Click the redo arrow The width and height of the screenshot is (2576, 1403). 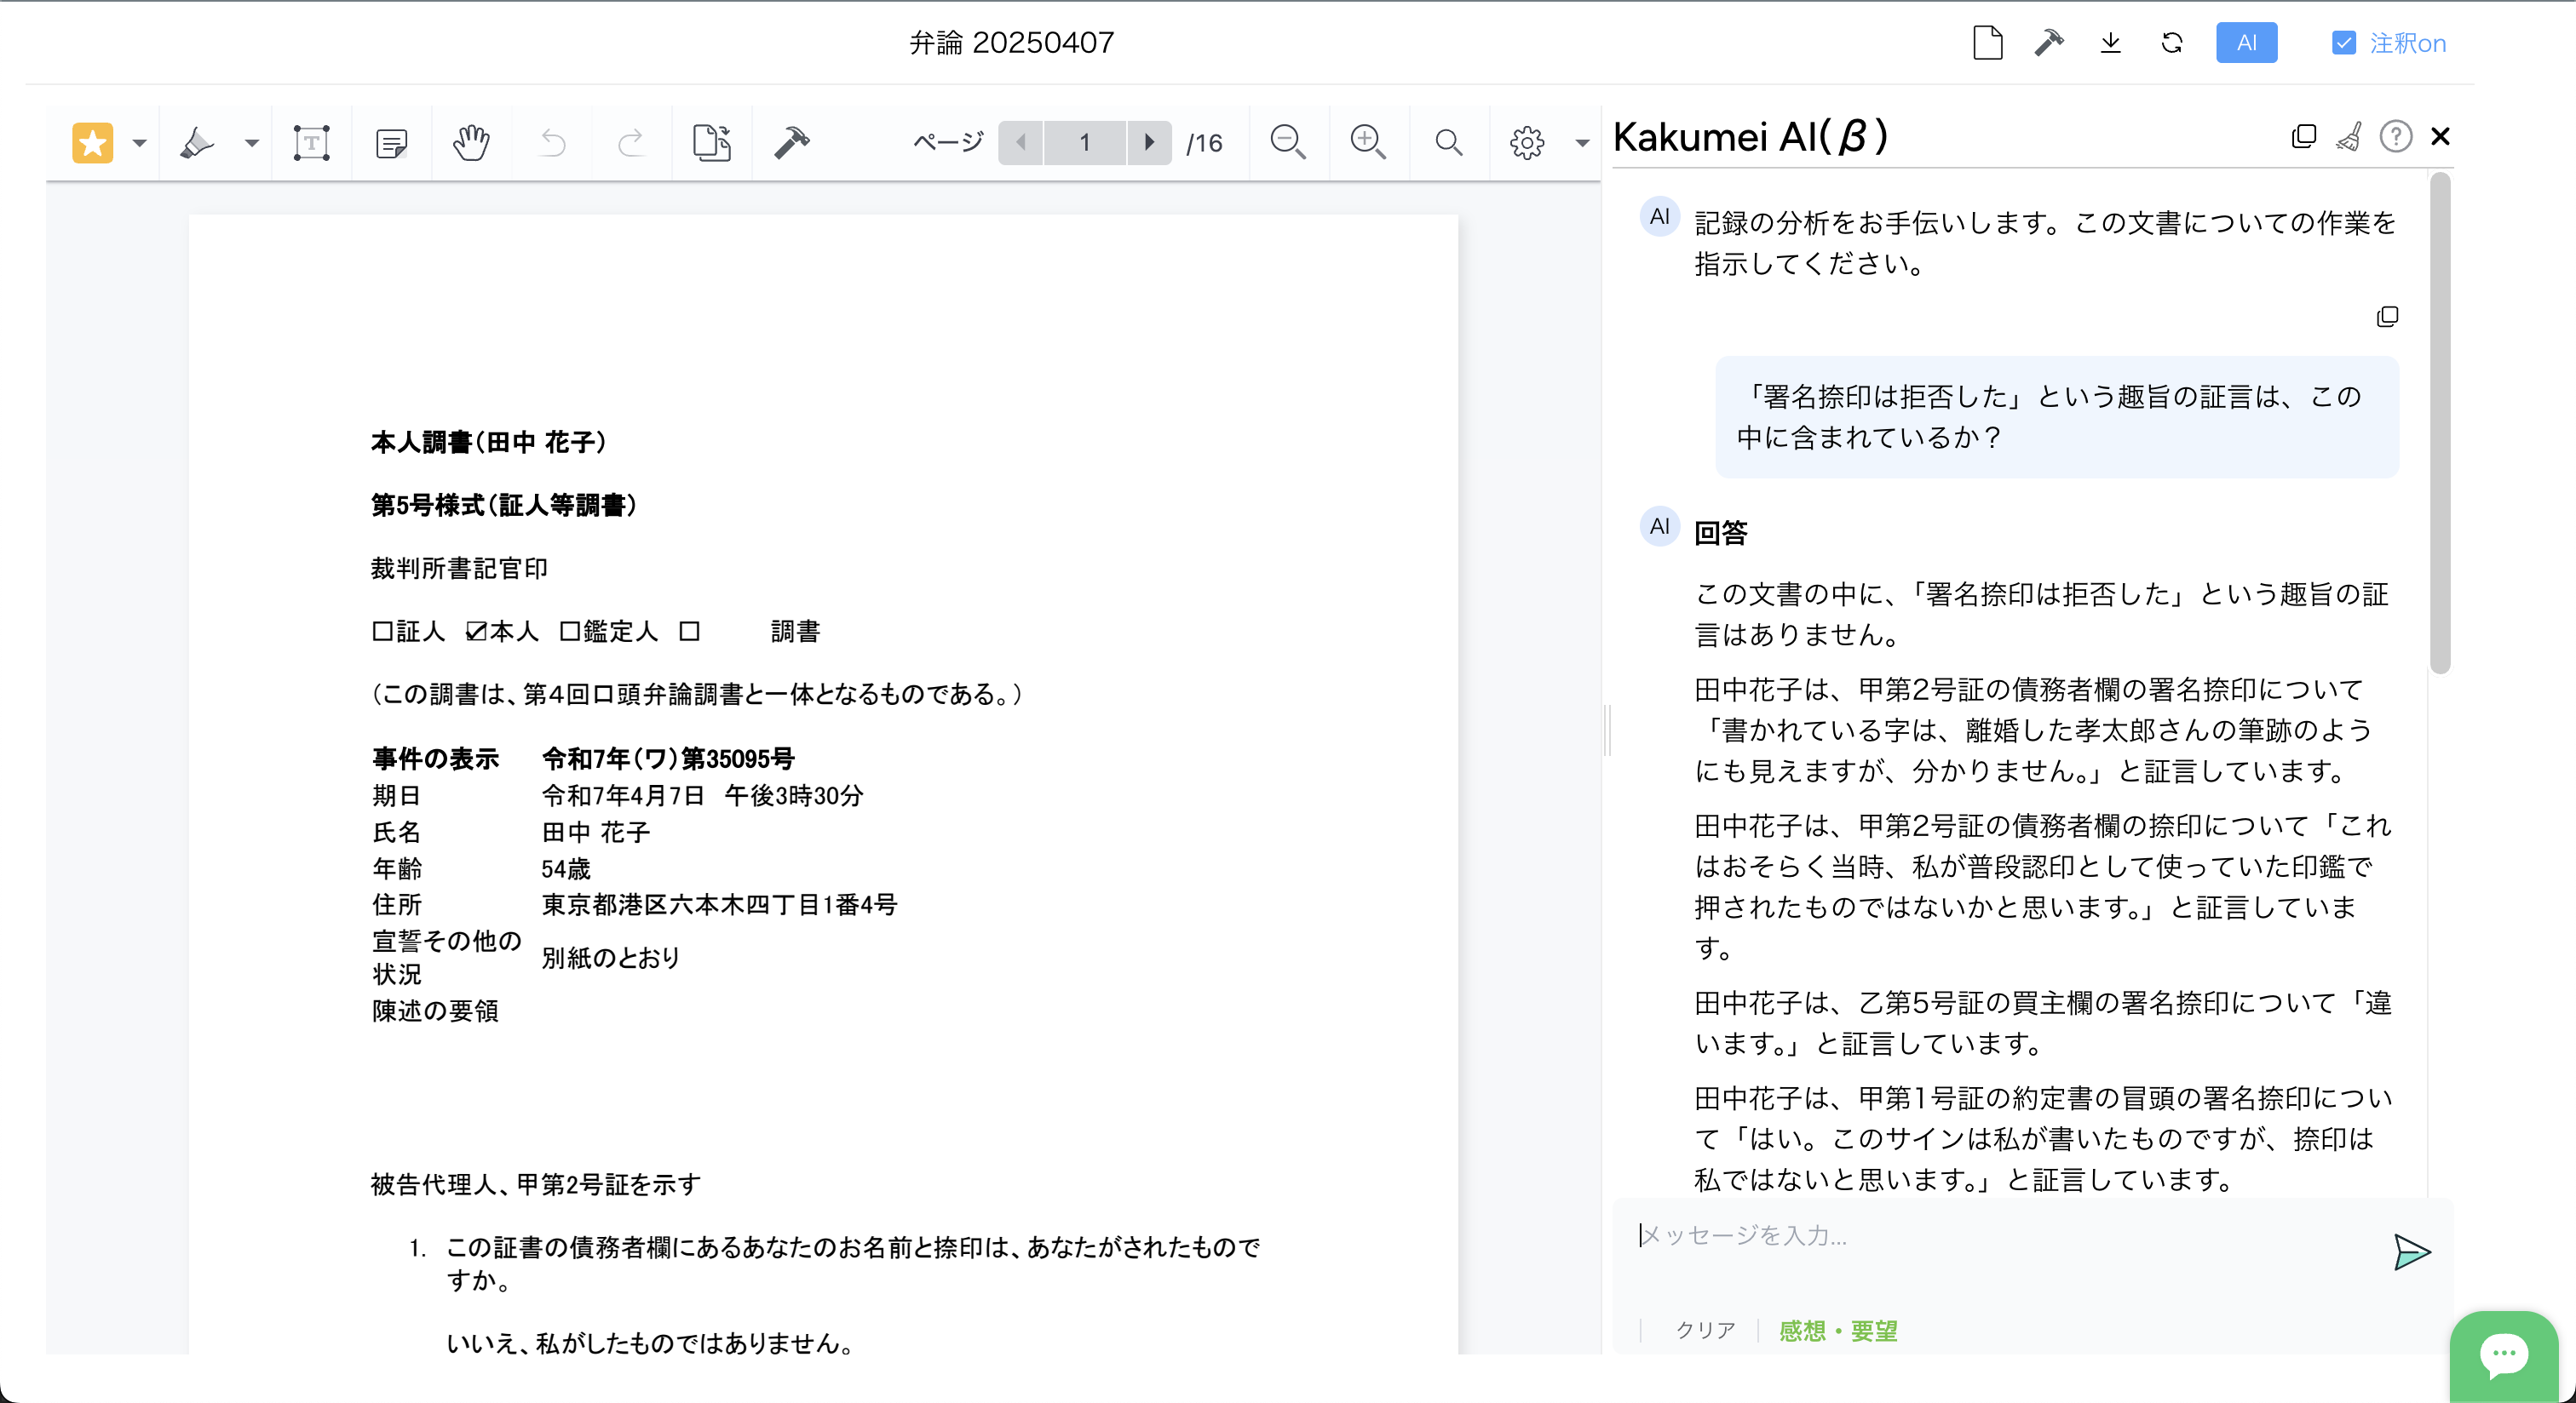coord(631,143)
